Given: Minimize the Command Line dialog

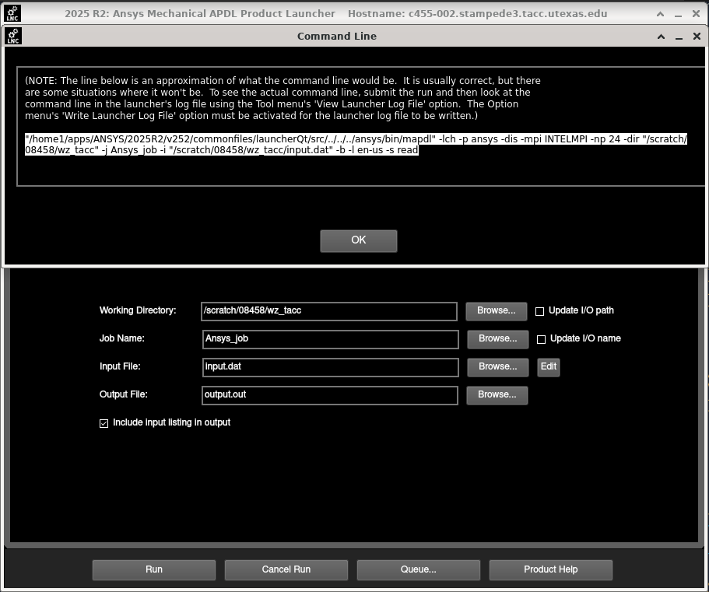Looking at the screenshot, I should tap(679, 37).
